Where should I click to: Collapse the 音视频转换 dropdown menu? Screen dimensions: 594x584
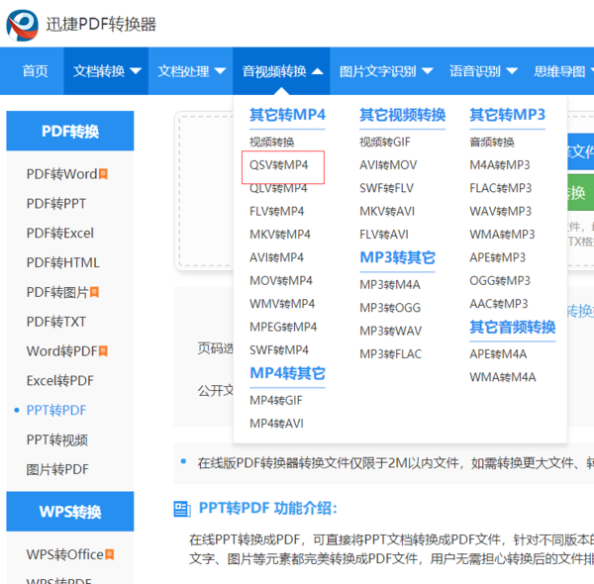[282, 71]
